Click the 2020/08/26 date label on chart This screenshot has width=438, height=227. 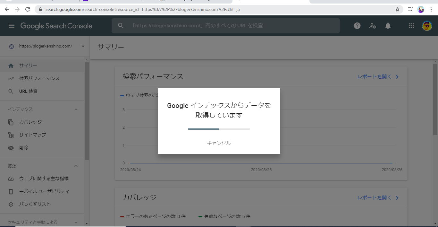click(x=392, y=170)
